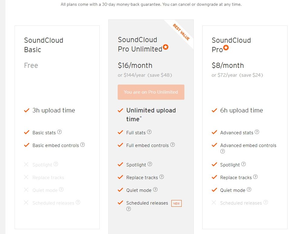Click the BEST VALUE ribbon
Viewport: 296px width, 234px height.
click(181, 32)
